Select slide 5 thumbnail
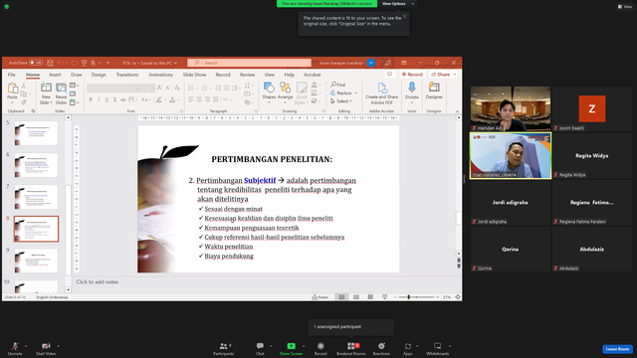The width and height of the screenshot is (637, 358). point(36,133)
